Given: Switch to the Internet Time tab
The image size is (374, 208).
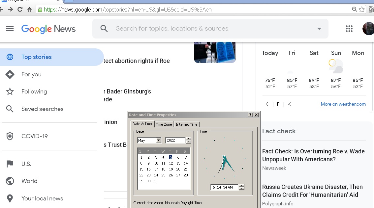Looking at the screenshot, I should click(x=187, y=124).
